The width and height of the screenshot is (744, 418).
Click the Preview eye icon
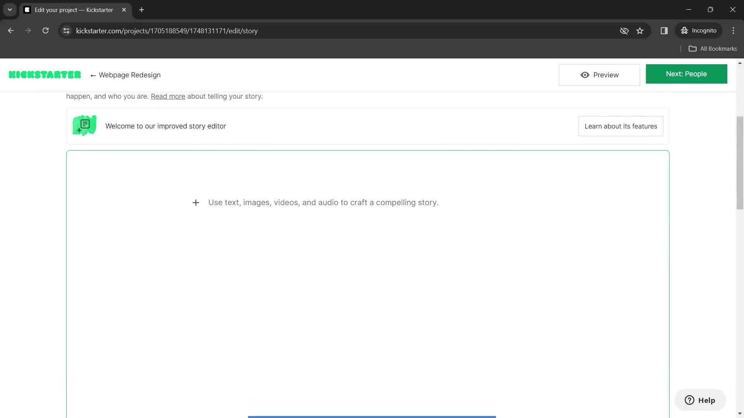pyautogui.click(x=586, y=75)
